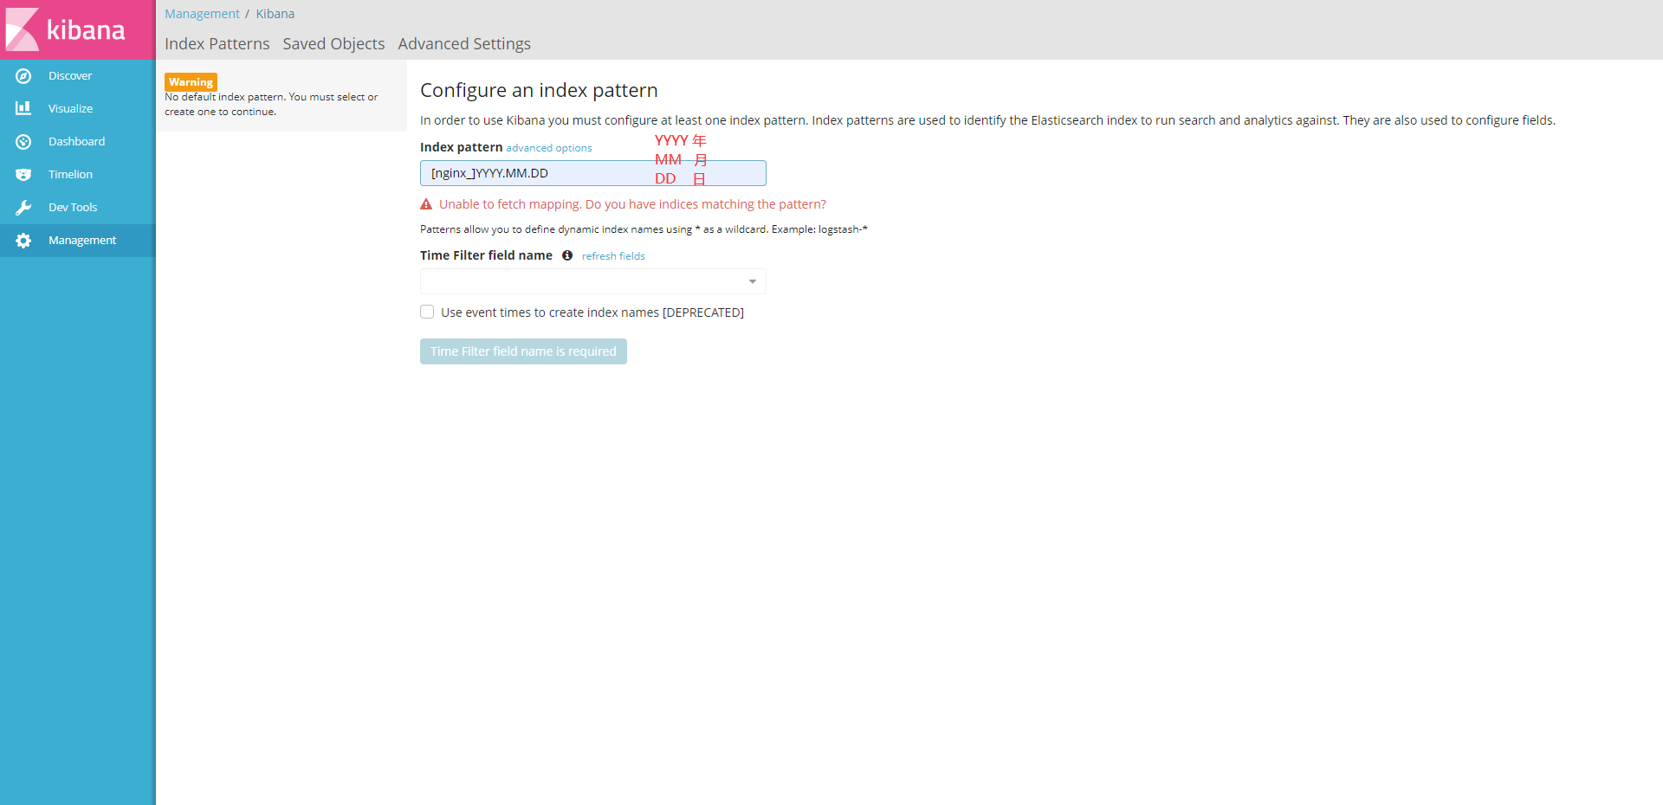Click the Dev Tools wrench icon
Viewport: 1663px width, 805px height.
click(x=23, y=208)
